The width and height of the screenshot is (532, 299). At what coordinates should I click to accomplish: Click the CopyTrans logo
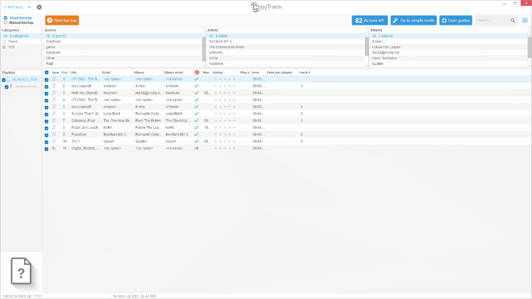point(266,7)
